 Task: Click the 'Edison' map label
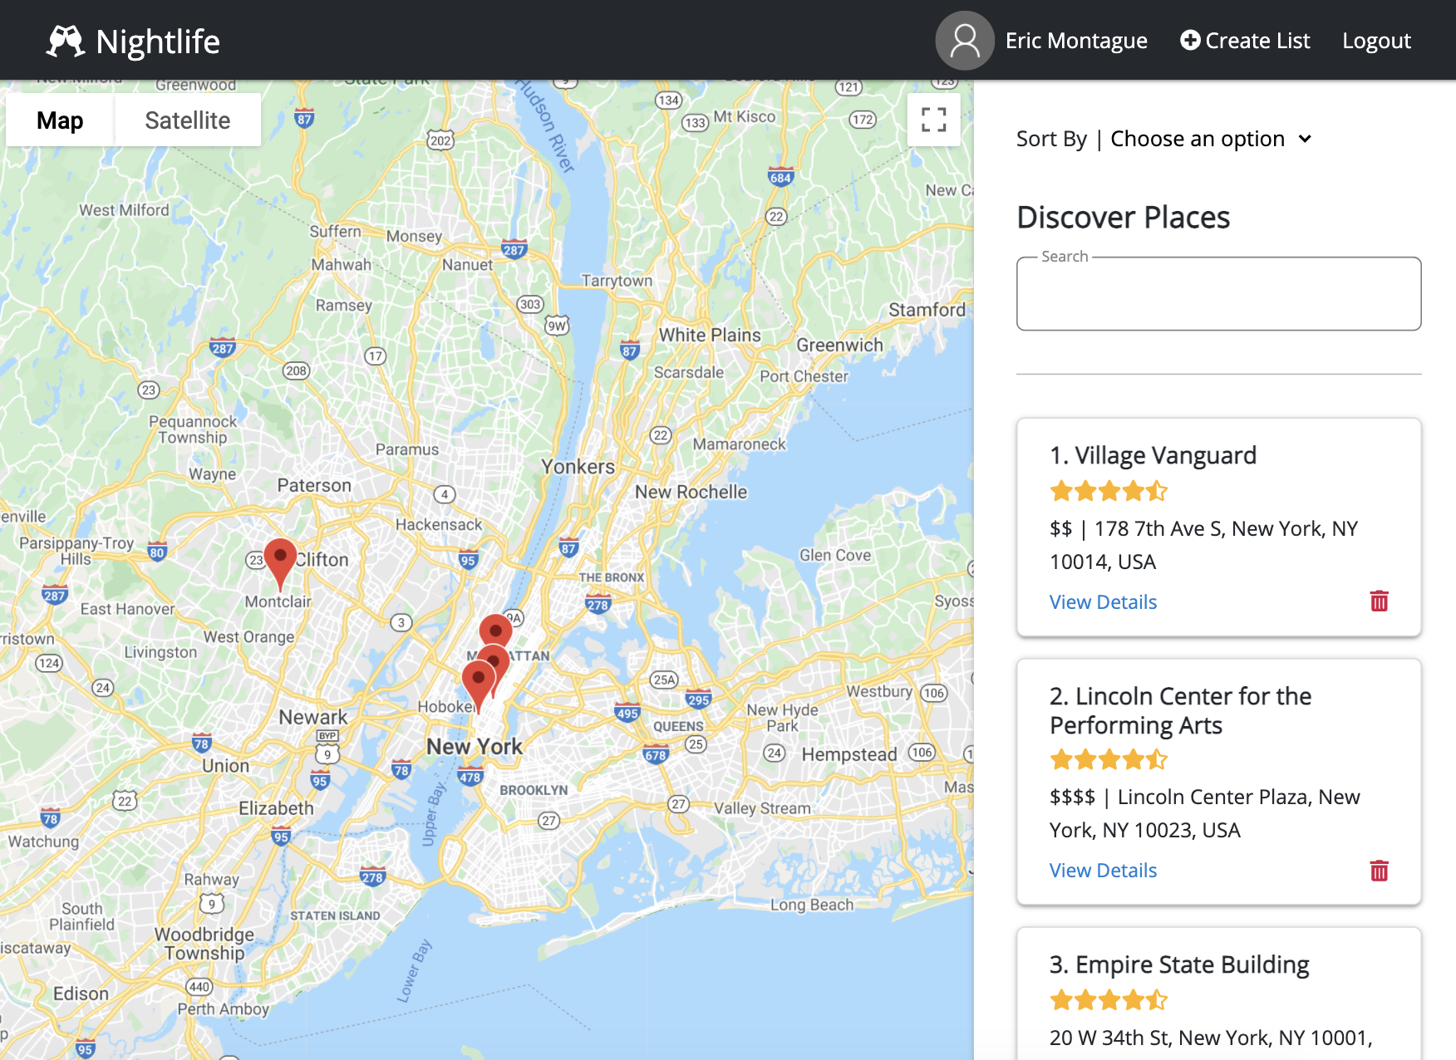81,994
